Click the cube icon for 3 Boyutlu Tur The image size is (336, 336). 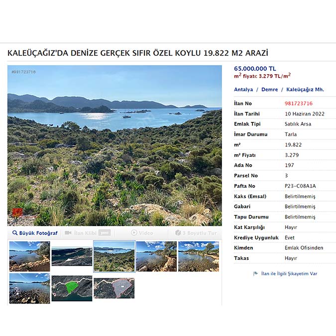pyautogui.click(x=178, y=233)
